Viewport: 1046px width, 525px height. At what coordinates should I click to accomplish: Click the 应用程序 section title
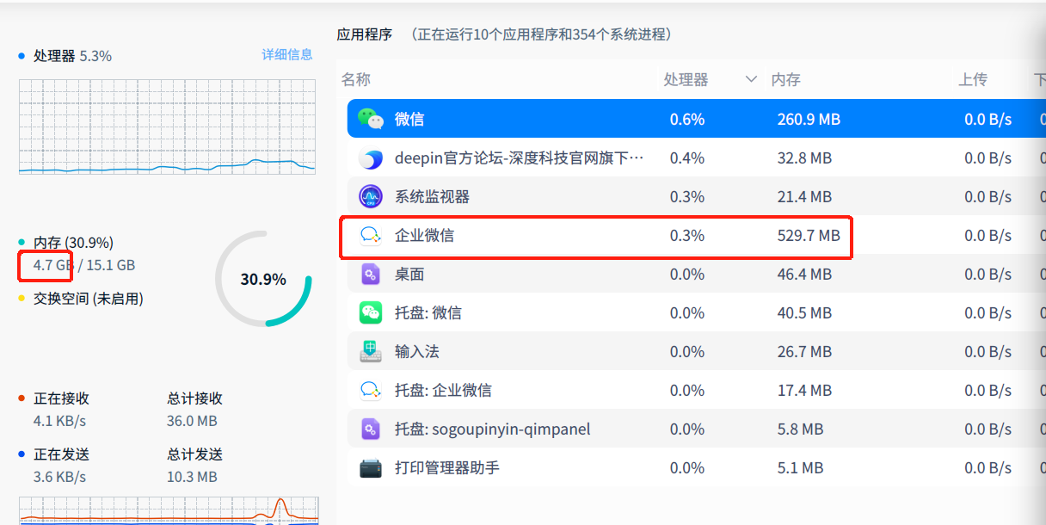(365, 34)
